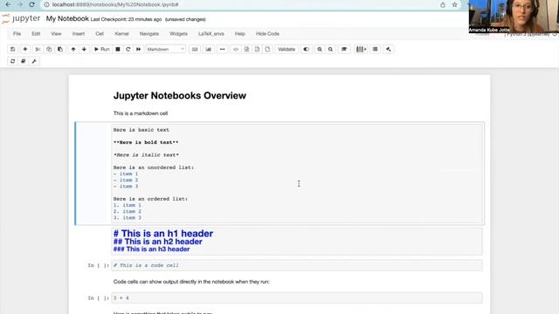
Task: Click the '**Here is bold text**' line
Action: [x=146, y=142]
